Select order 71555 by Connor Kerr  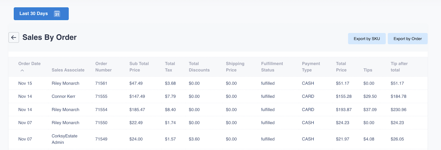(x=101, y=96)
